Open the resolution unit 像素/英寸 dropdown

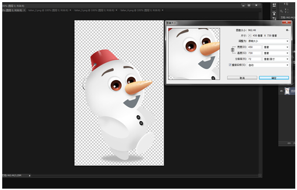[276, 59]
